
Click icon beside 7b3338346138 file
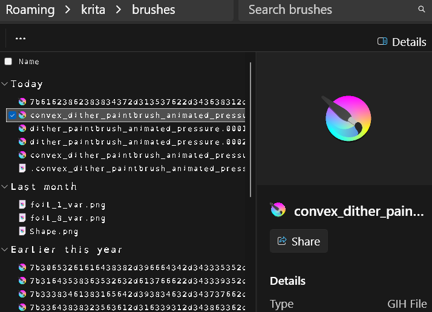pos(22,294)
